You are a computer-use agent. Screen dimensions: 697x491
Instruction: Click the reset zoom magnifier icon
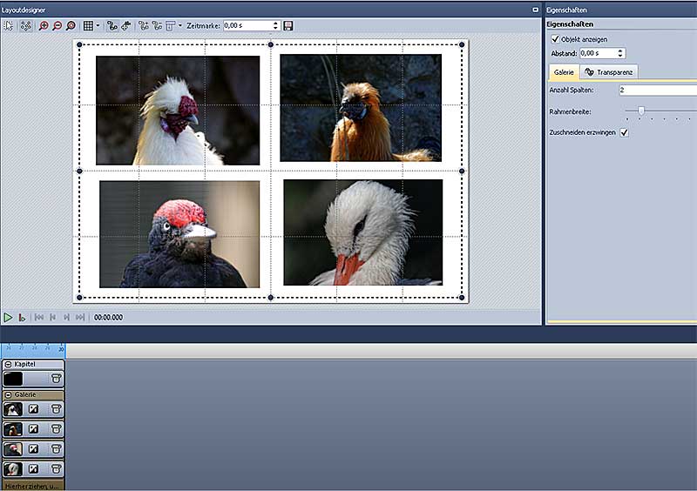(x=71, y=26)
